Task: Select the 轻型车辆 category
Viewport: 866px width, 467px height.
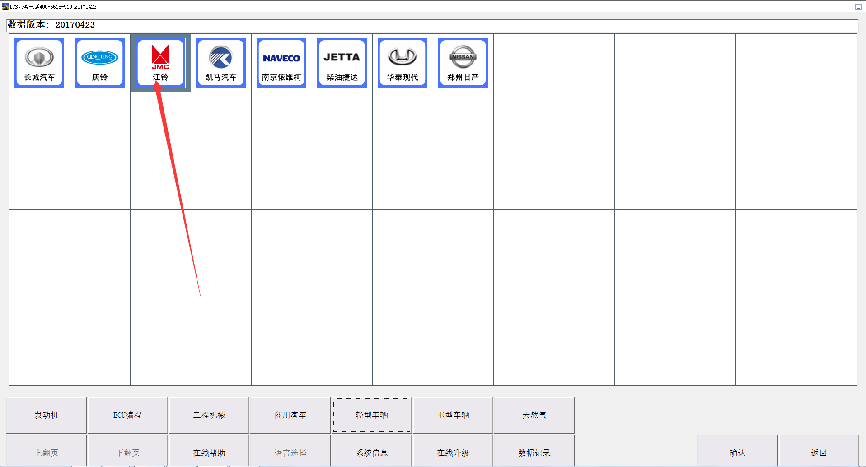Action: click(x=372, y=415)
